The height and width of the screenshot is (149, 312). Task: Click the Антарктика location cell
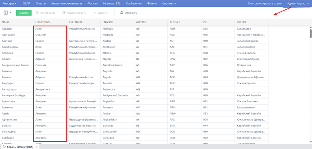(x=50, y=89)
